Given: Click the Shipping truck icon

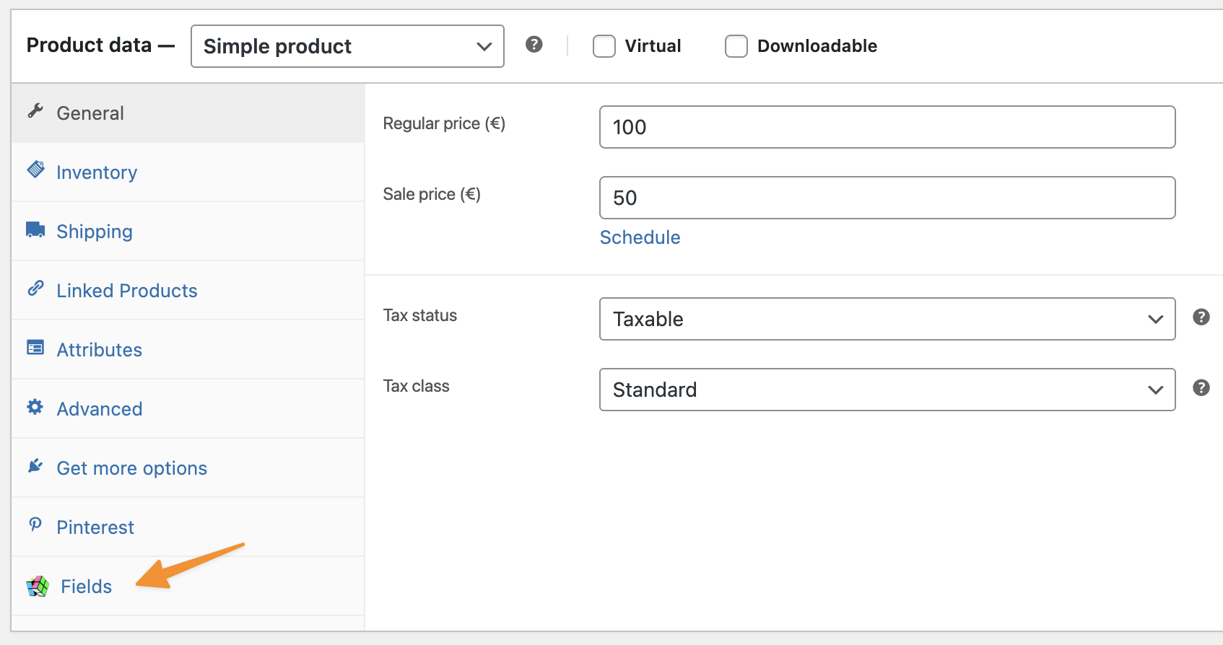Looking at the screenshot, I should pyautogui.click(x=35, y=229).
